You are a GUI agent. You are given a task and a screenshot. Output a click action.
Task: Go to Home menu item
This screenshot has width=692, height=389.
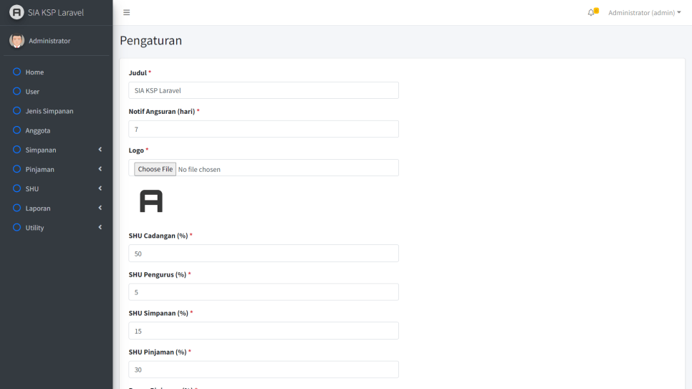(56, 72)
